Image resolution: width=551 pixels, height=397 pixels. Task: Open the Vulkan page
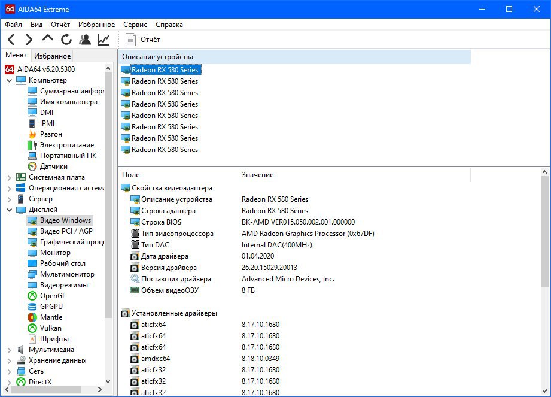(45, 328)
